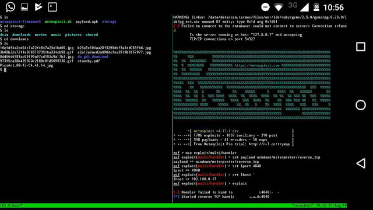Image resolution: width=373 pixels, height=210 pixels.
Task: Tap the Wi-Fi status icon
Action: click(279, 7)
